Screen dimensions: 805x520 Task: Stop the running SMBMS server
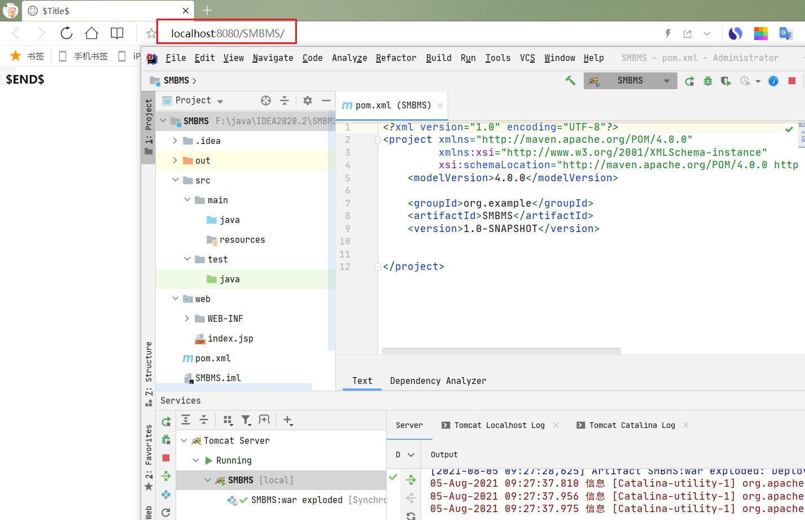(792, 81)
